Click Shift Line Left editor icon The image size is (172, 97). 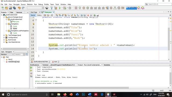coord(82,15)
